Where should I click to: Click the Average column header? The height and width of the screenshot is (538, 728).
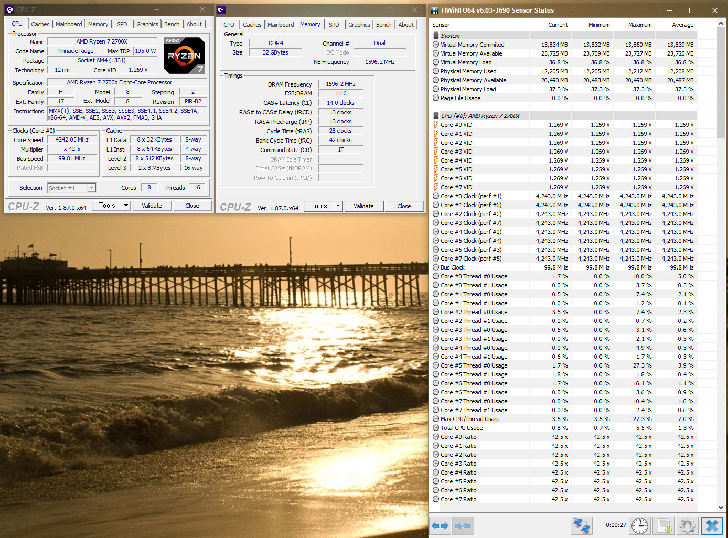pyautogui.click(x=676, y=25)
